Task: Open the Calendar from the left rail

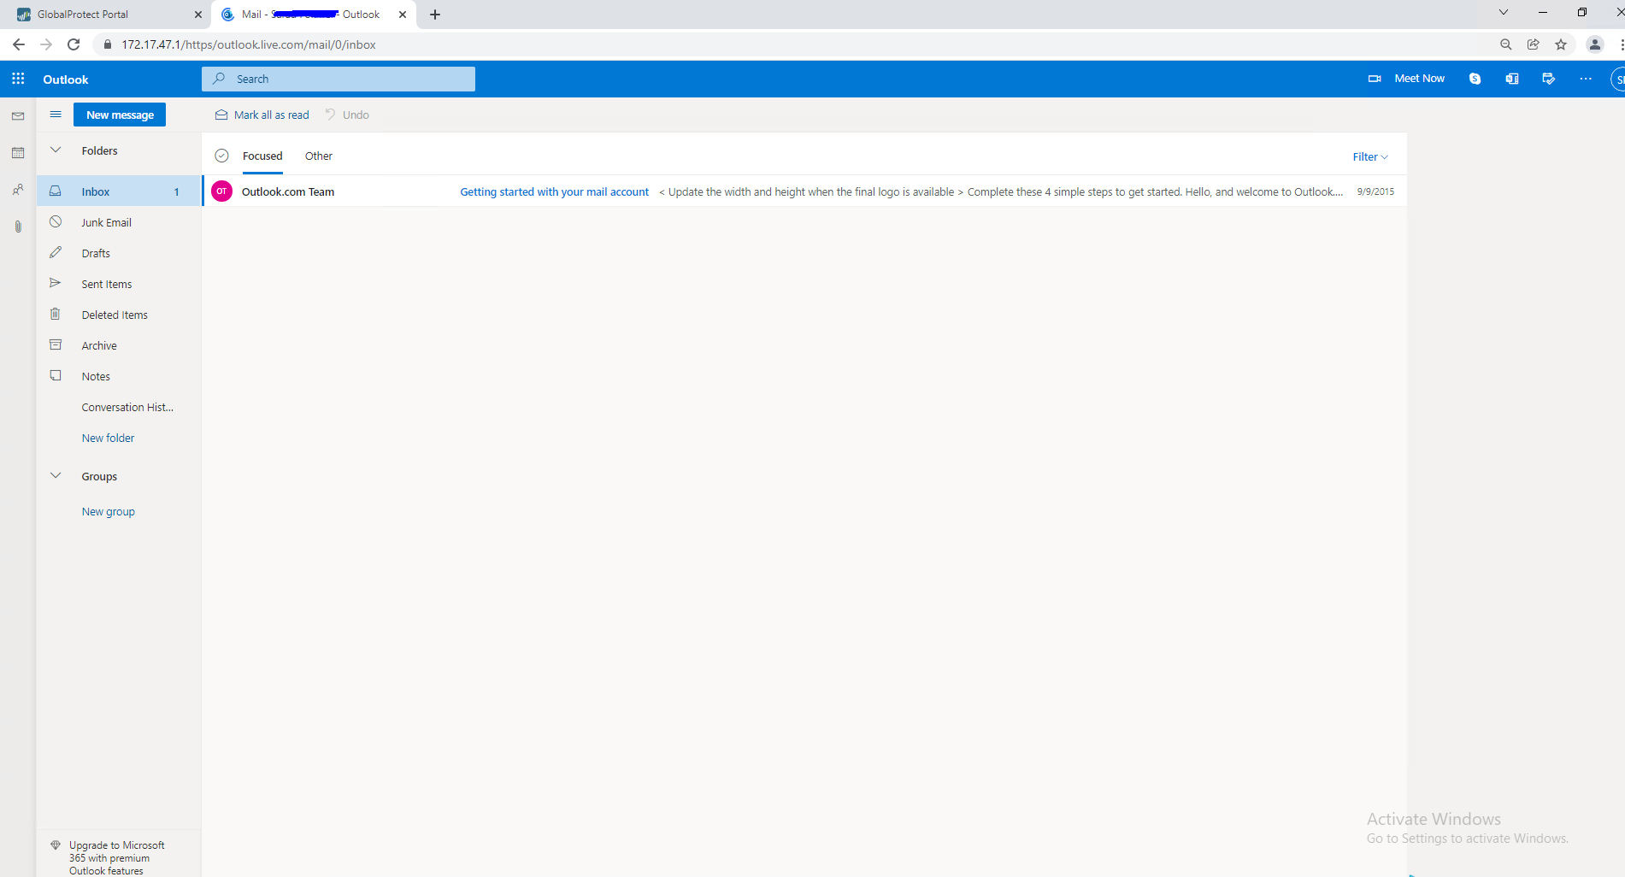Action: pos(17,152)
